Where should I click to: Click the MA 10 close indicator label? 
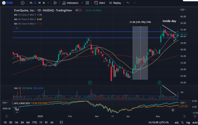click(25, 15)
